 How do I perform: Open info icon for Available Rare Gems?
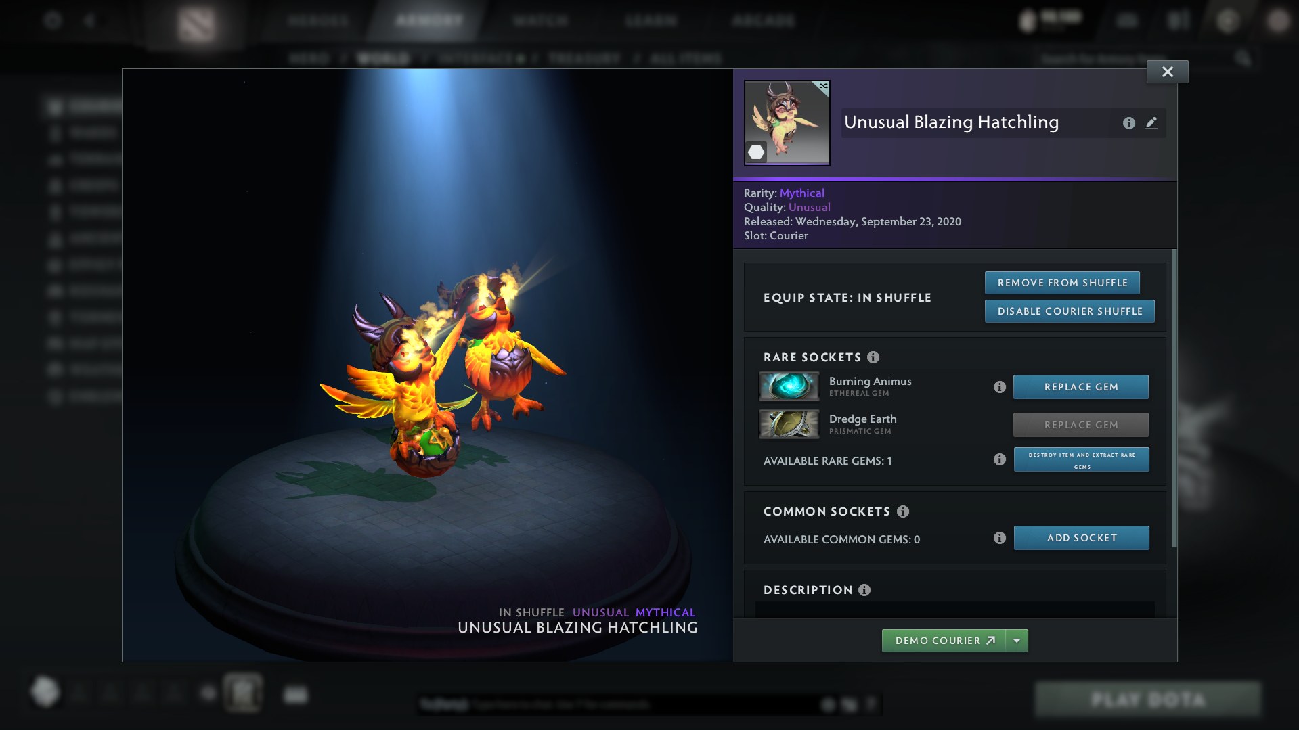click(999, 459)
